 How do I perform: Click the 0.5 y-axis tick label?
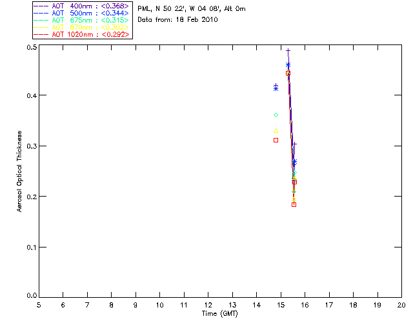[32, 47]
